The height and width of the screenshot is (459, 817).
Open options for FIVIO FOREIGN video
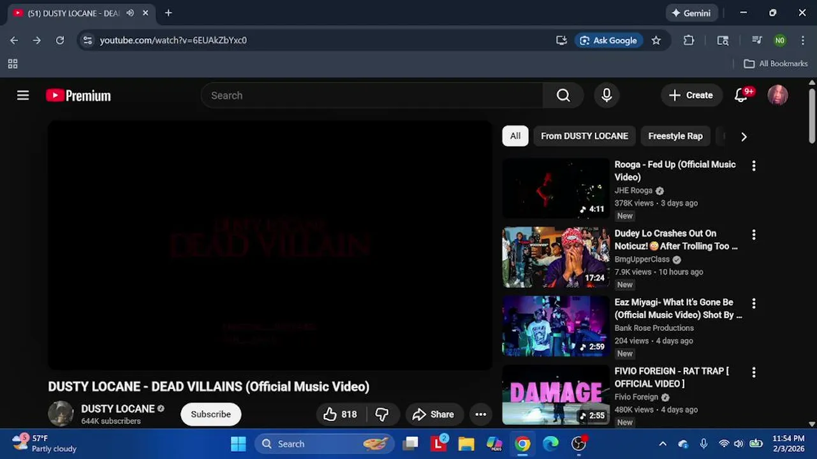[754, 372]
